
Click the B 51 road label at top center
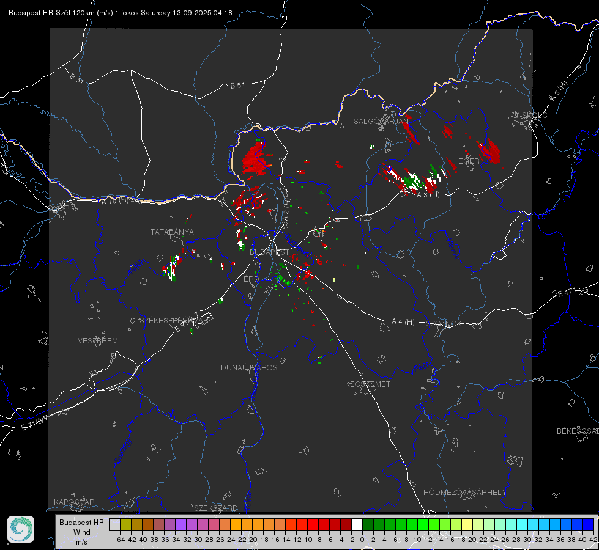tap(237, 86)
